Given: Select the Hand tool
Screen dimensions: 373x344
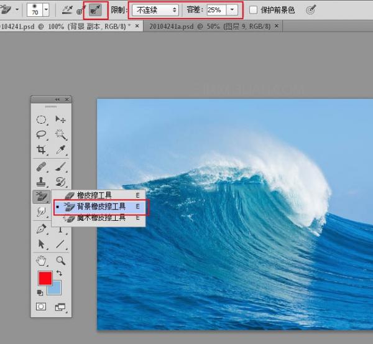Looking at the screenshot, I should 41,261.
